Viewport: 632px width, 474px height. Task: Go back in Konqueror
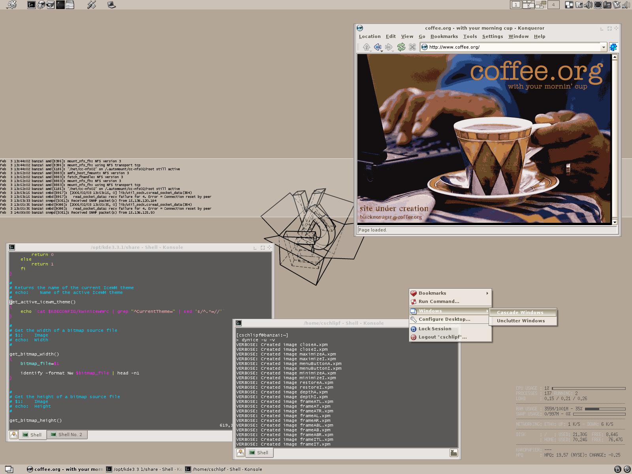click(378, 47)
